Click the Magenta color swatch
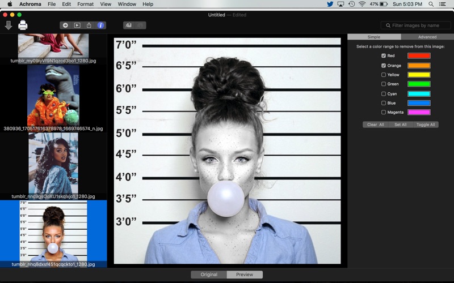The image size is (454, 283). click(x=419, y=112)
